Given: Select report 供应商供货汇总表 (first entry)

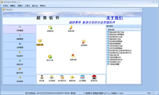Looking at the screenshot, I should pyautogui.click(x=115, y=37).
